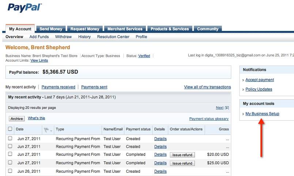Show Payments sent activity
This screenshot has height=176, width=294.
coord(94,87)
